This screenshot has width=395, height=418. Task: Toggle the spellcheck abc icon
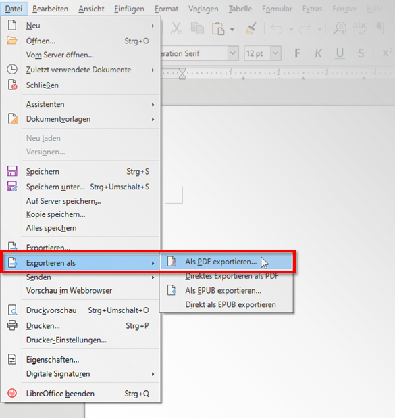(360, 28)
